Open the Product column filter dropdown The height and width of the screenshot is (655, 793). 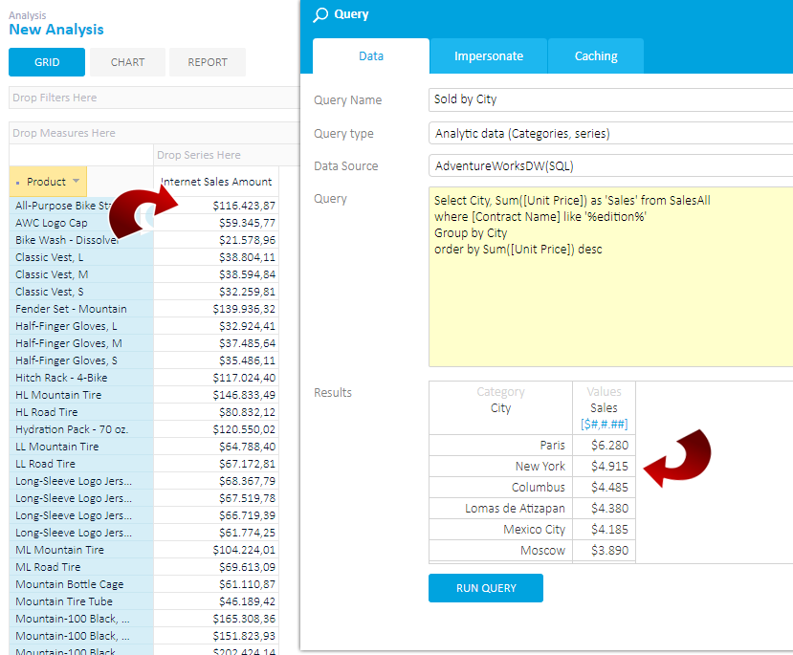click(75, 181)
